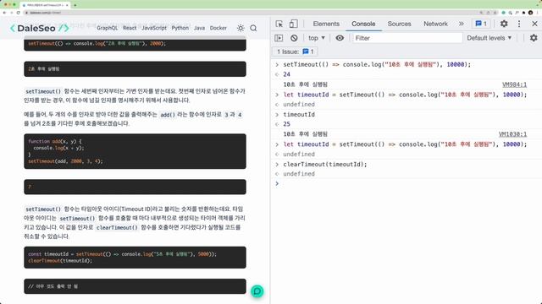Open DevTools more options kebab menu
Image resolution: width=542 pixels, height=304 pixels.
coord(519,24)
